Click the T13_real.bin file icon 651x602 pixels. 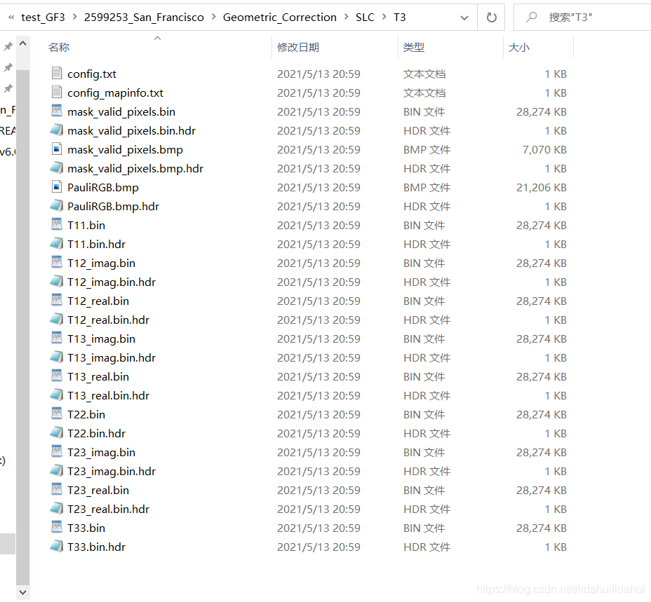(x=57, y=376)
